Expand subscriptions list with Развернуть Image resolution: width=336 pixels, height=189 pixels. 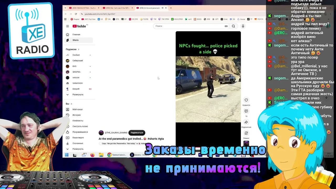[x=79, y=94]
